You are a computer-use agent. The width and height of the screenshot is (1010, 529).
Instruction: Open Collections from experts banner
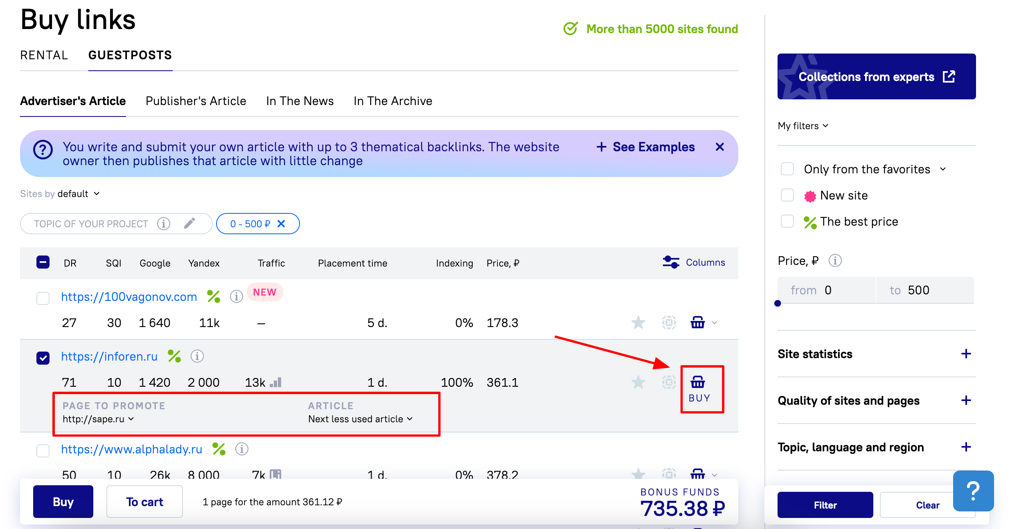877,76
